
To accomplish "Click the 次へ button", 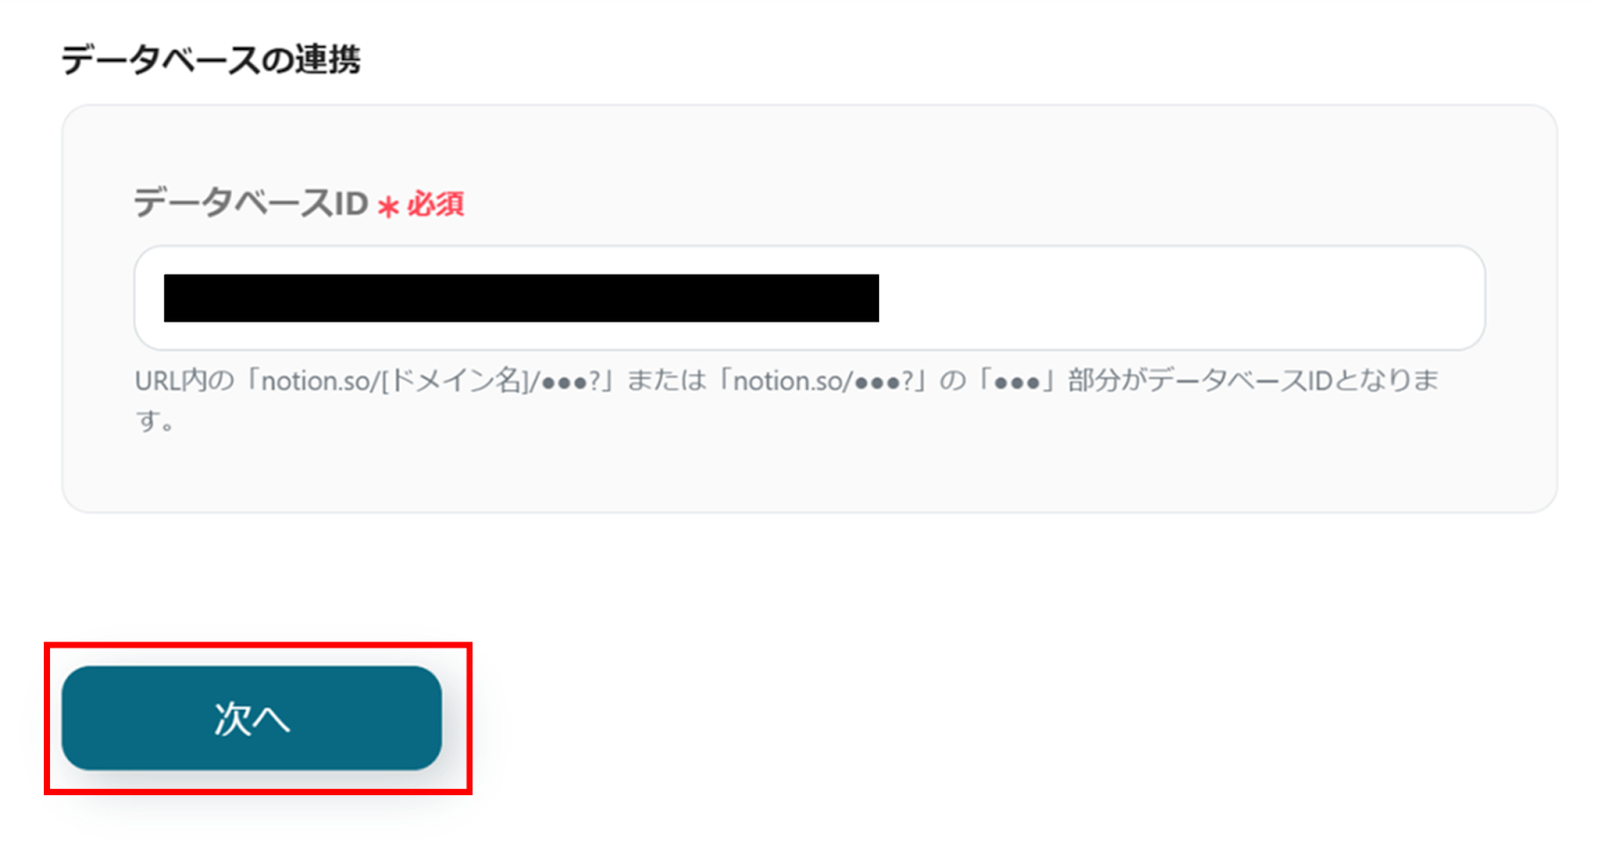I will coord(252,718).
